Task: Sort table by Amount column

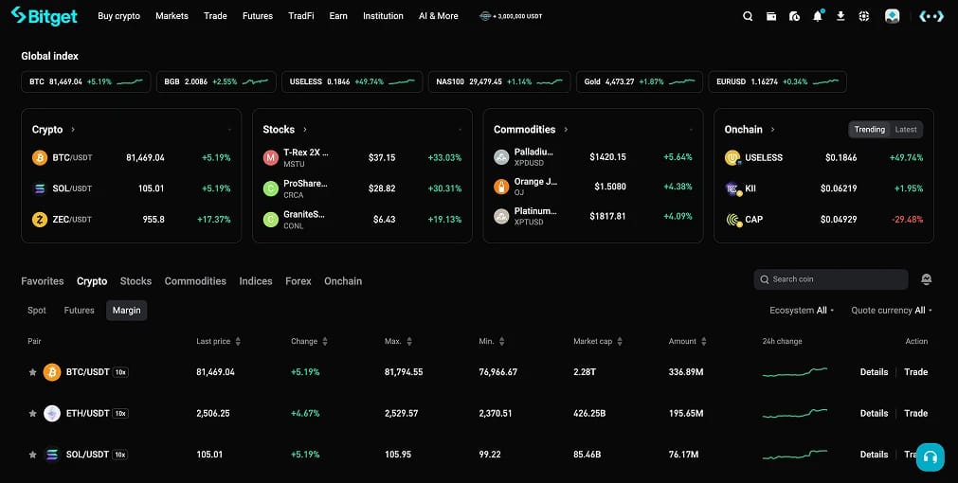Action: point(687,341)
